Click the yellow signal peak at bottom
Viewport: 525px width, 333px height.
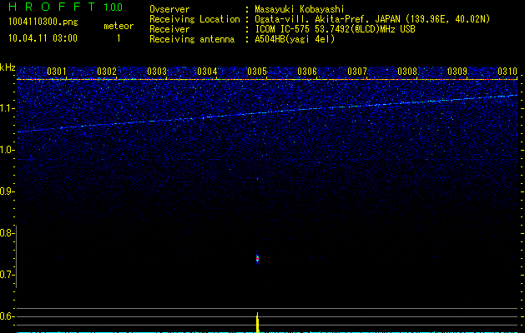[x=257, y=321]
